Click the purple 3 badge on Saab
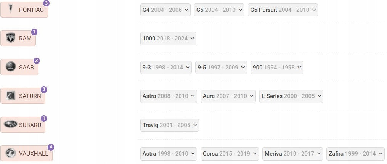387x164 pixels. point(37,61)
